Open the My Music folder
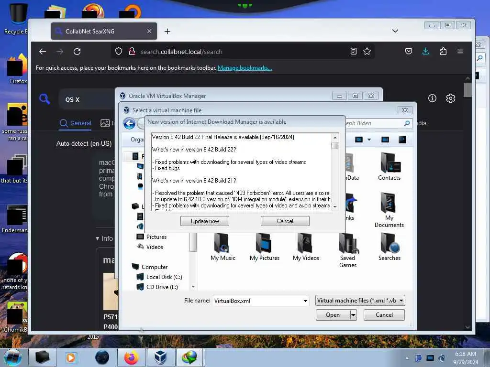 (223, 247)
